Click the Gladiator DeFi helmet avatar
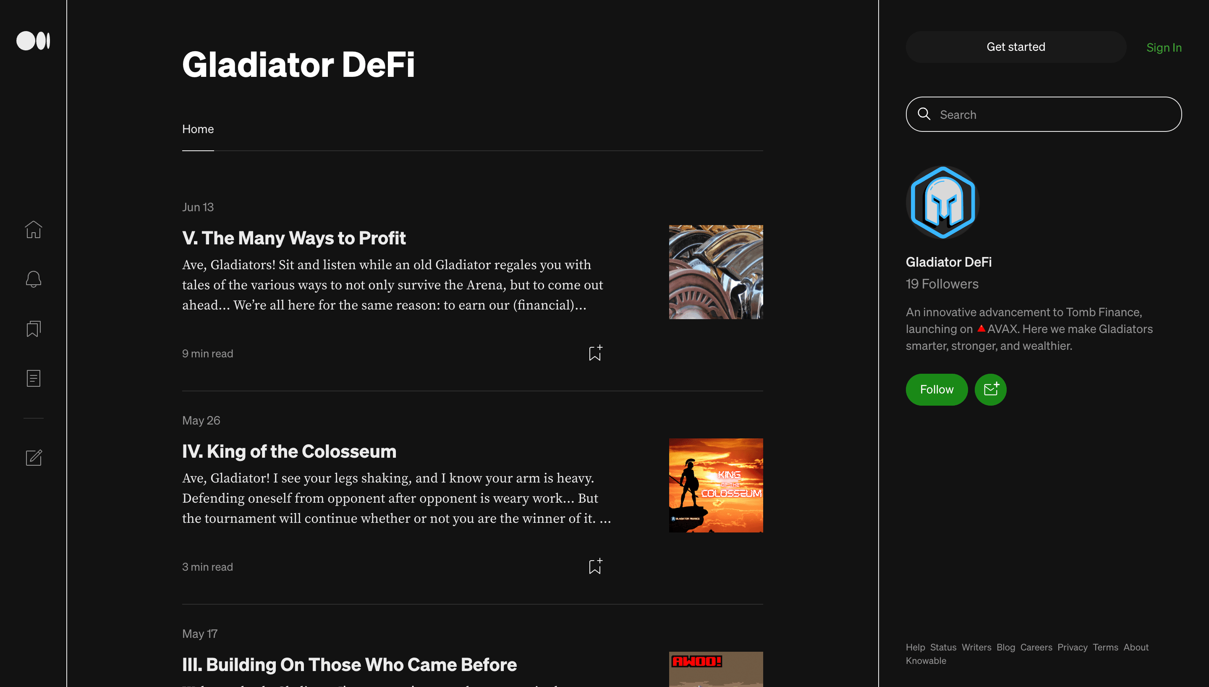This screenshot has width=1209, height=687. point(942,202)
